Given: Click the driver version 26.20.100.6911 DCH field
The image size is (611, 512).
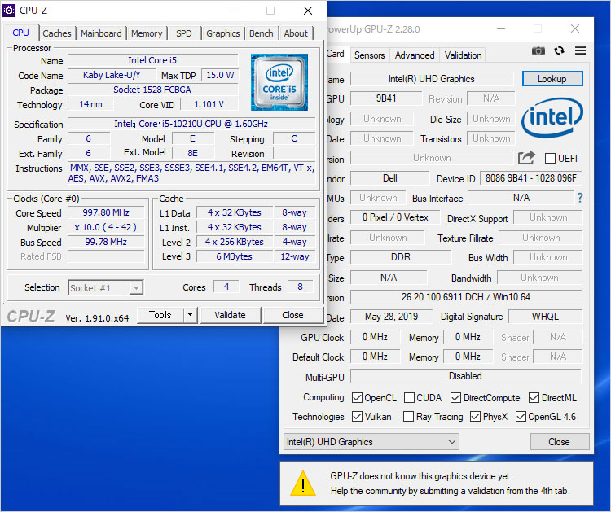Looking at the screenshot, I should pyautogui.click(x=466, y=297).
